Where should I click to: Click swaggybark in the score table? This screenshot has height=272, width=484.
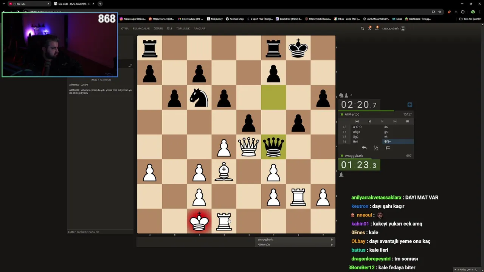(265, 240)
